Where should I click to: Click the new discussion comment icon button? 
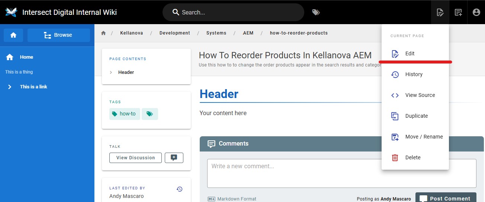[x=174, y=158]
